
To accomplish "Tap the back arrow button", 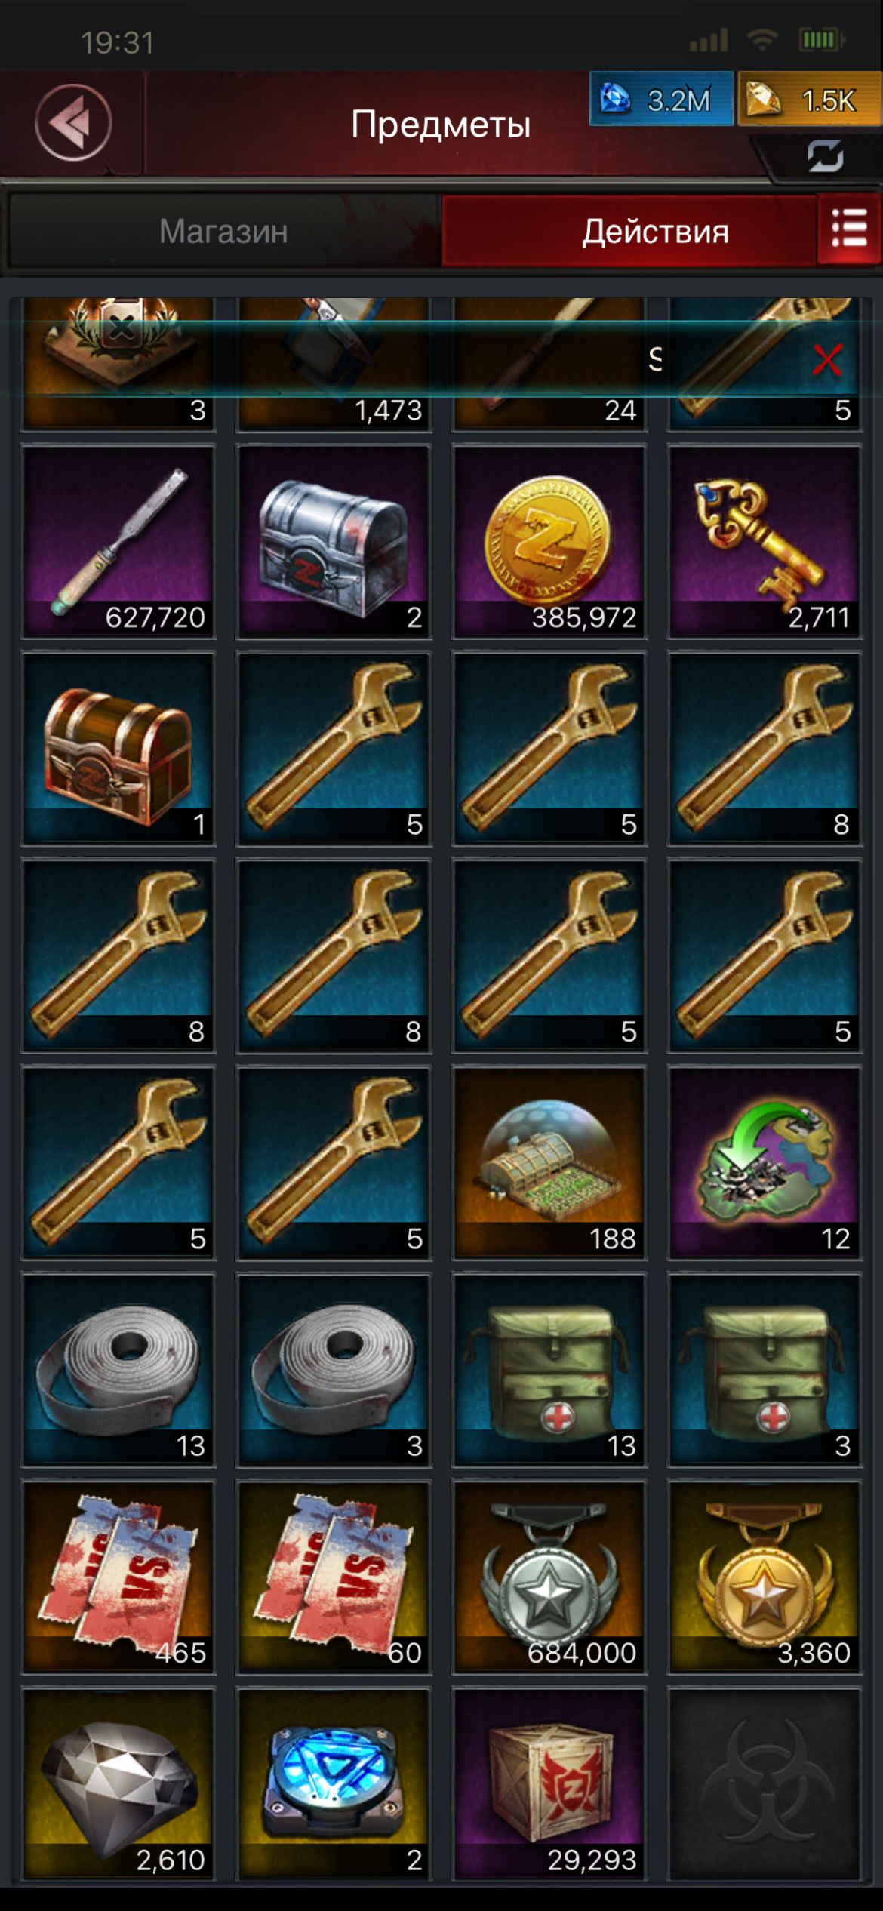I will coord(73,122).
